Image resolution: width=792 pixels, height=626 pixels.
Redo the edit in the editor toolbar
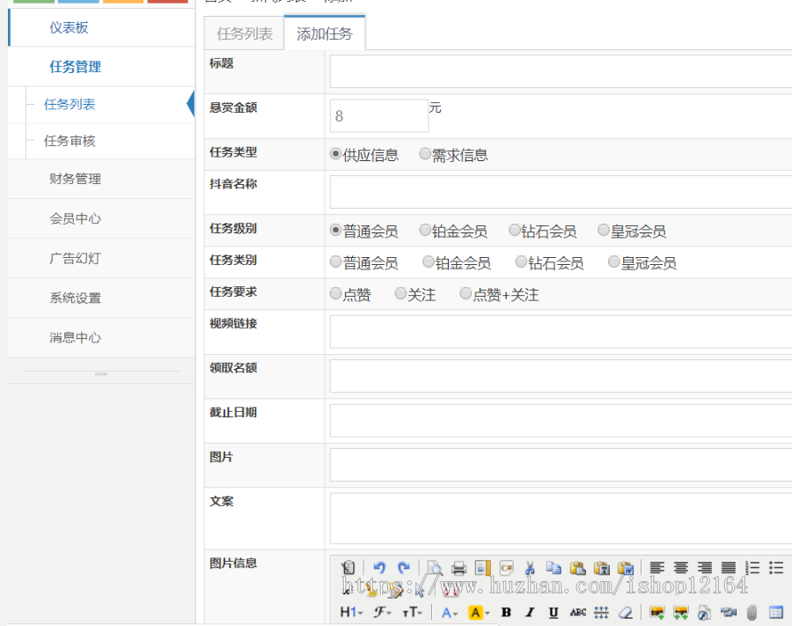(x=404, y=568)
